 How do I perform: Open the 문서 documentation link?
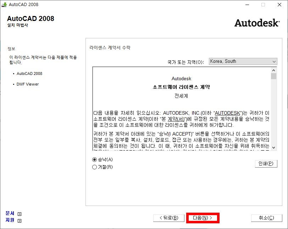click(x=10, y=213)
